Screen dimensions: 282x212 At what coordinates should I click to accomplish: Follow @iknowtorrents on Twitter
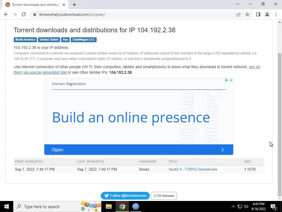[x=125, y=196]
